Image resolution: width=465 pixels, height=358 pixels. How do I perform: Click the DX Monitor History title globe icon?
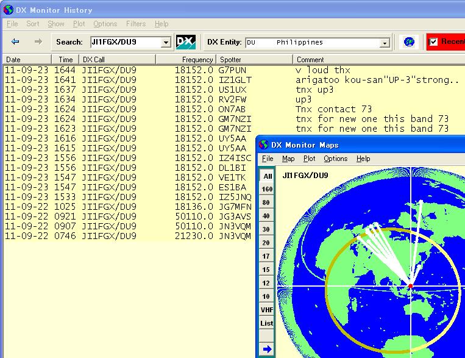(x=9, y=10)
